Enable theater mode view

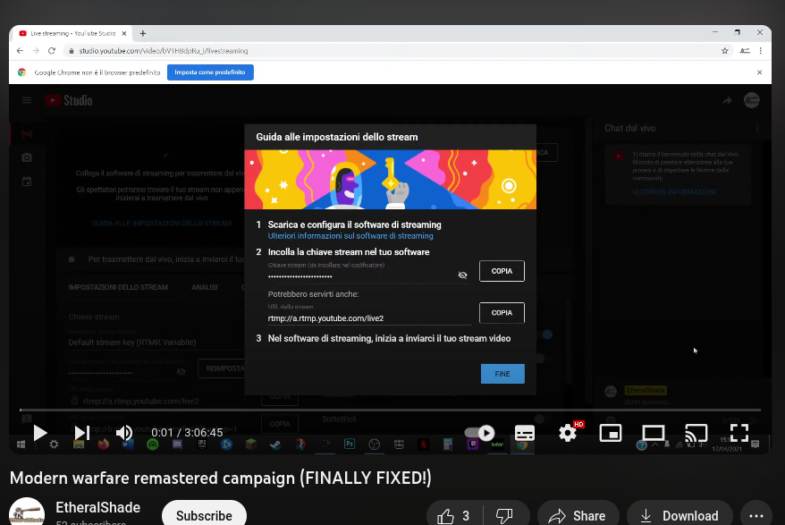tap(654, 434)
